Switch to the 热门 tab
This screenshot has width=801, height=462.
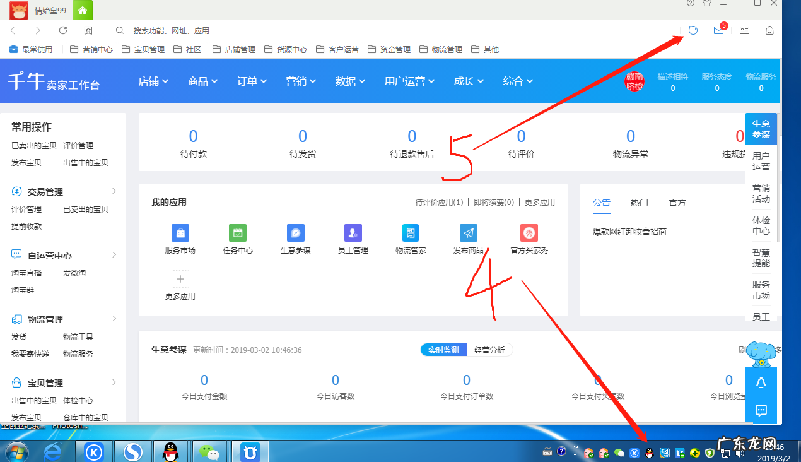point(638,202)
